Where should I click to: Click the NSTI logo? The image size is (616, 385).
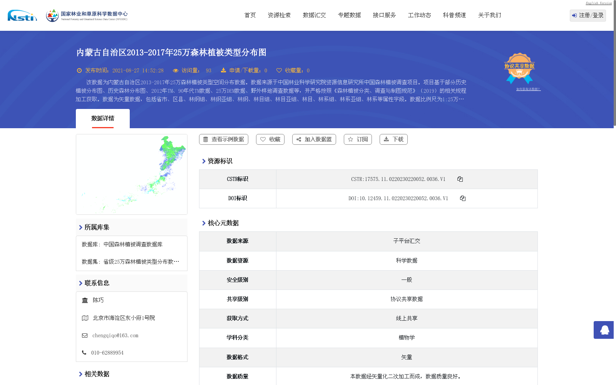point(22,15)
